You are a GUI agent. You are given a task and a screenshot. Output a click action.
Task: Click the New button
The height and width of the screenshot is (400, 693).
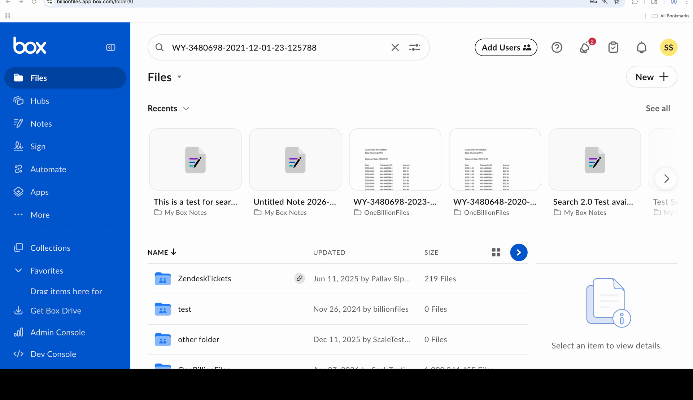(x=651, y=77)
